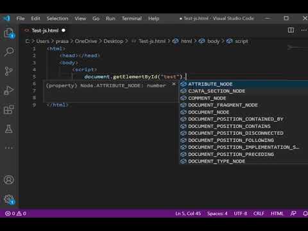Select DOCUMENT_POSITION_DISCONNECTED suggestion
The height and width of the screenshot is (231, 308).
(243, 133)
